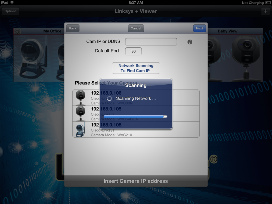Check the Wi-Fi status icon
The height and width of the screenshot is (204, 272).
(x=12, y=3)
